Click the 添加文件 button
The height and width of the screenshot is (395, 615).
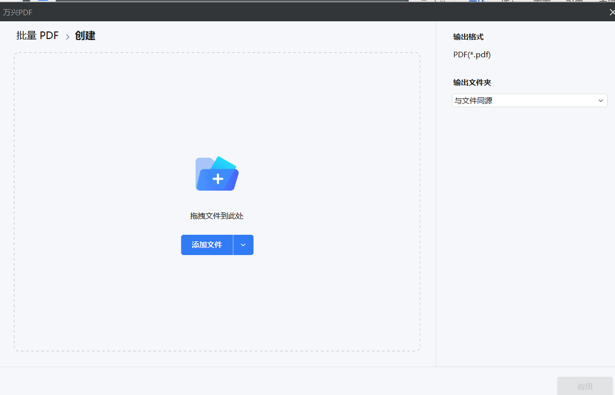pos(206,245)
